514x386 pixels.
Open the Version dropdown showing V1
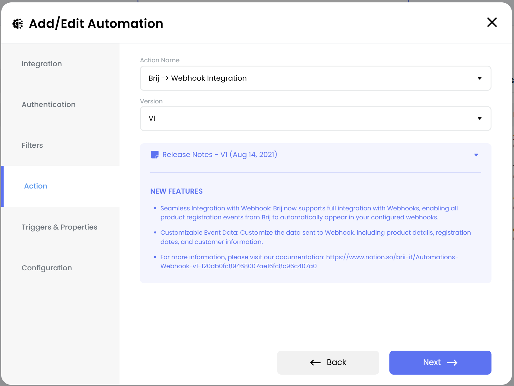coord(316,118)
